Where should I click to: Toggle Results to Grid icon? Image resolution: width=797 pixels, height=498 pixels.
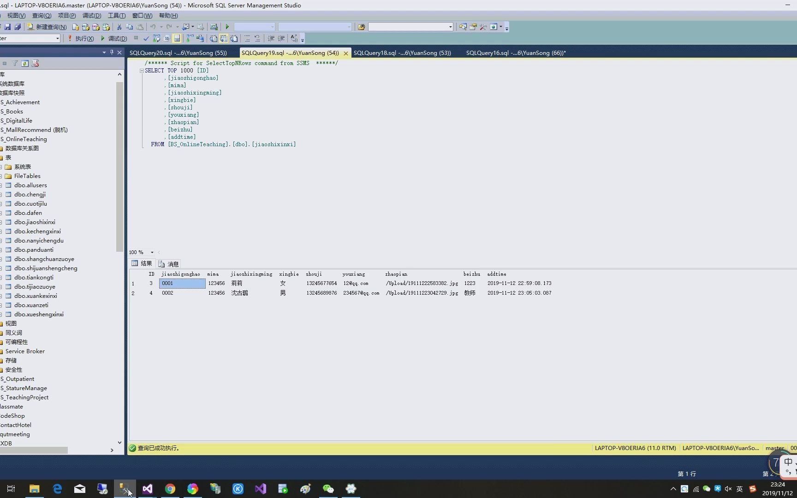coord(224,38)
